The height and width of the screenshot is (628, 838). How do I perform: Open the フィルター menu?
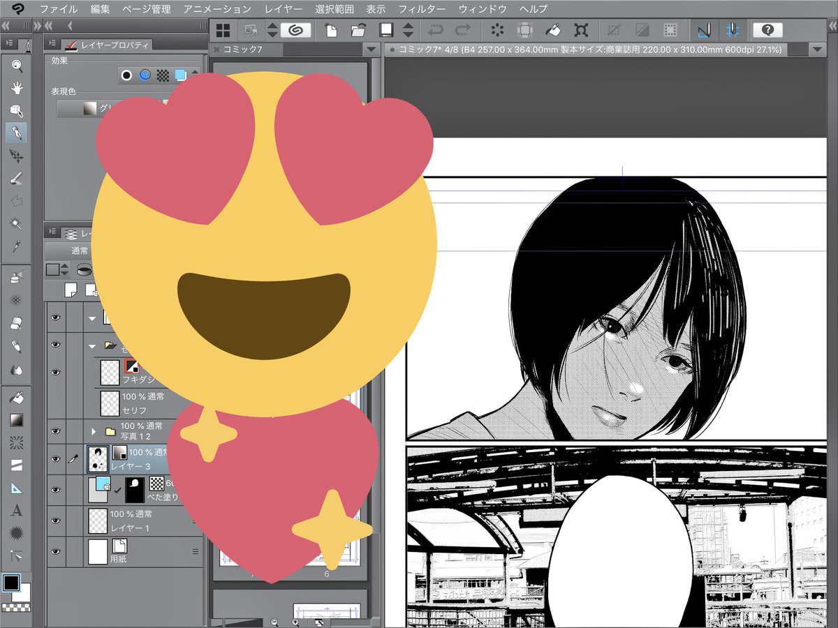coord(422,9)
